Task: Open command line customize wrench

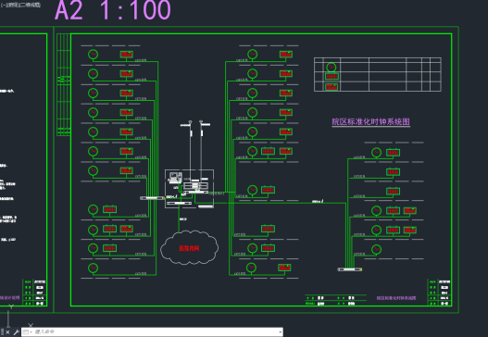Action: [16, 332]
